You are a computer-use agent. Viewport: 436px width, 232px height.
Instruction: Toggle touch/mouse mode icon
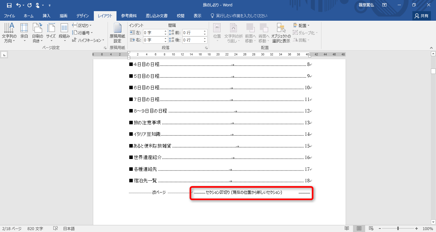[38, 5]
